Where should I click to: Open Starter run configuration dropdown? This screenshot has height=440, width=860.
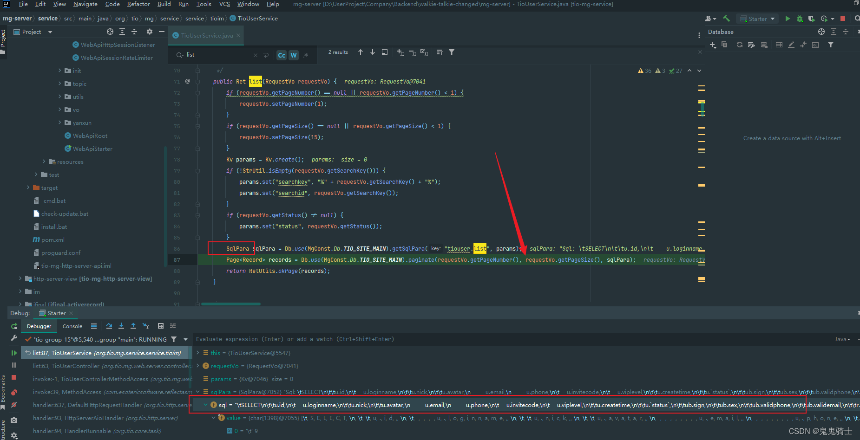coord(758,19)
